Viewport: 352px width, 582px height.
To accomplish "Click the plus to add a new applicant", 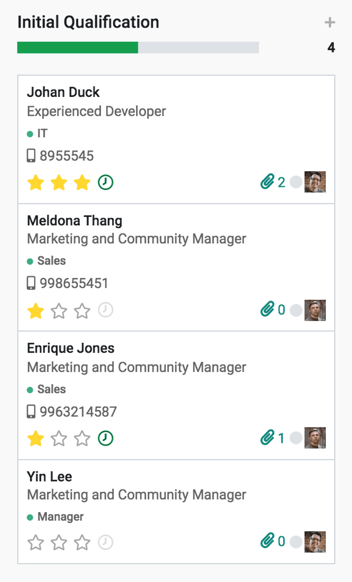I will [330, 22].
